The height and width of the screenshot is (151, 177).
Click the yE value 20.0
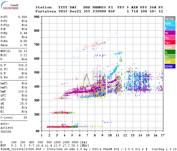24,103
